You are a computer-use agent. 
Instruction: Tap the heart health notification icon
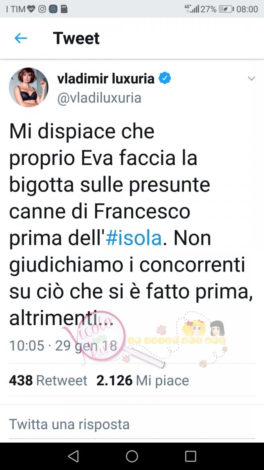pos(32,9)
